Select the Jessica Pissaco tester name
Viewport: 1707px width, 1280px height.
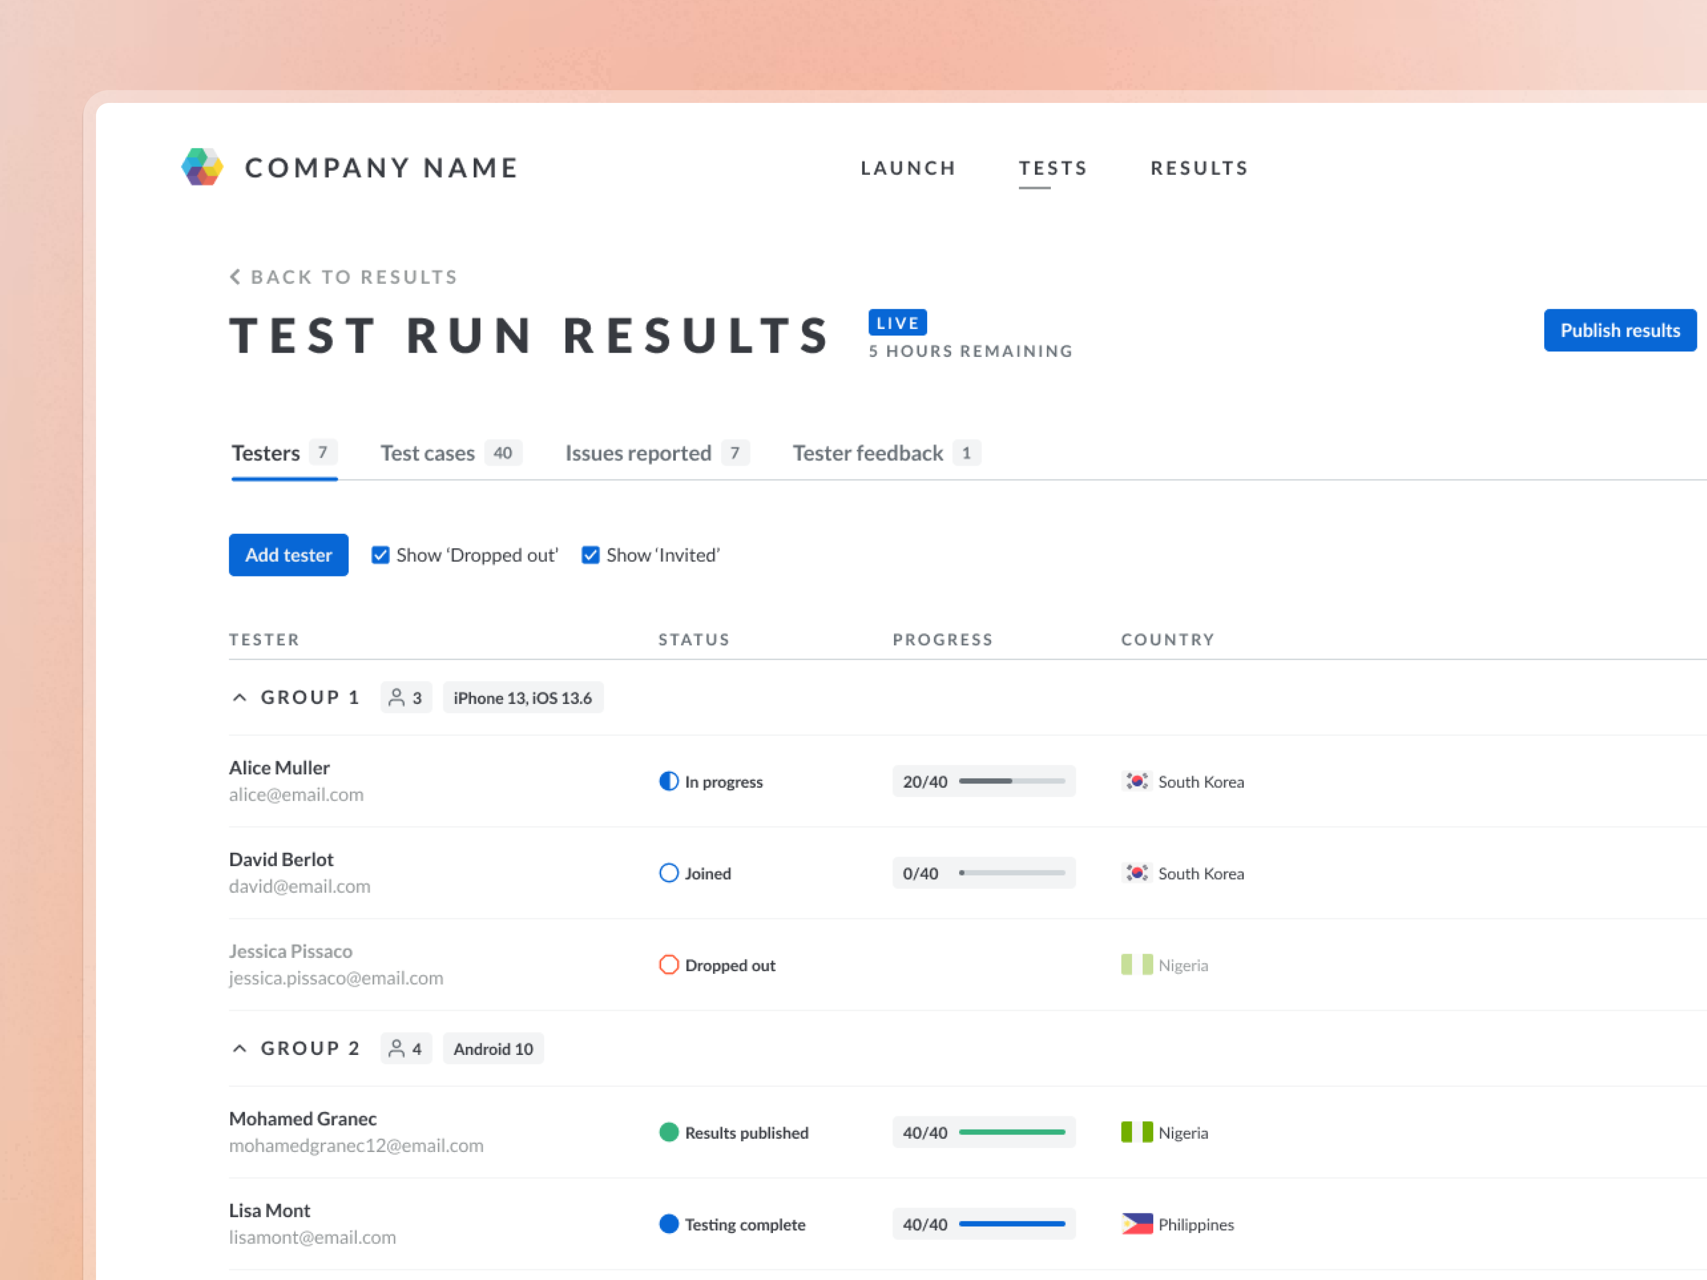point(291,951)
